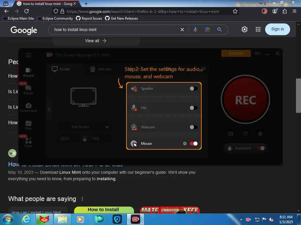Open Firefox extensions puzzle icon

(x=285, y=11)
